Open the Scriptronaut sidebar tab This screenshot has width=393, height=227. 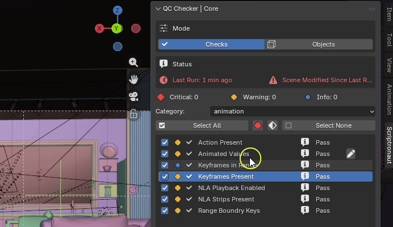(389, 145)
